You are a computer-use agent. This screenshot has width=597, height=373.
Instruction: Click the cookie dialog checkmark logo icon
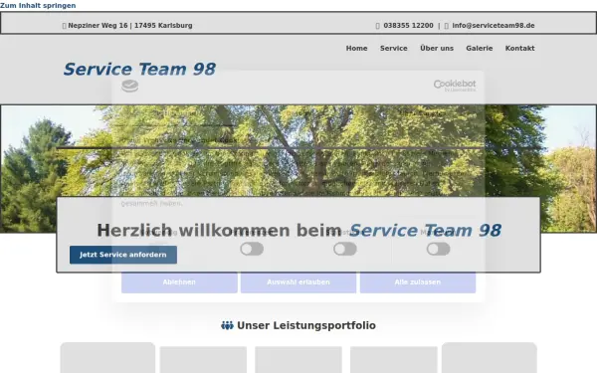129,86
